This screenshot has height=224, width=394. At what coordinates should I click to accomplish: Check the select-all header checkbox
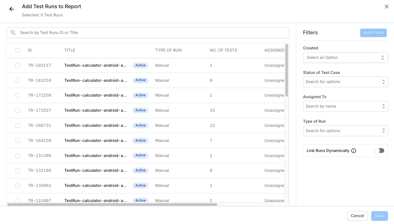(18, 50)
